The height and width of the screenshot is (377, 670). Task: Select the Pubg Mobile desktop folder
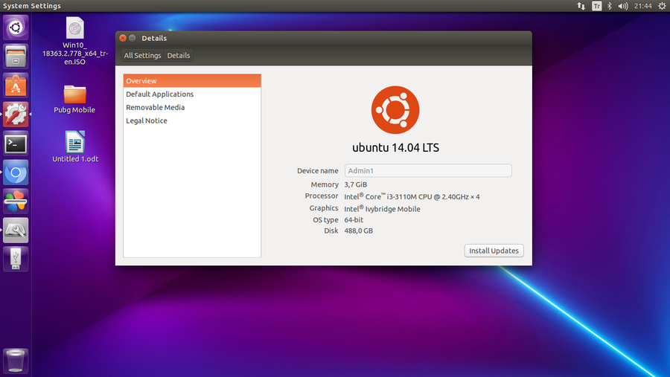[74, 100]
